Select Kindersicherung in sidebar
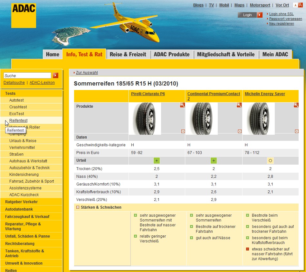 (31, 175)
